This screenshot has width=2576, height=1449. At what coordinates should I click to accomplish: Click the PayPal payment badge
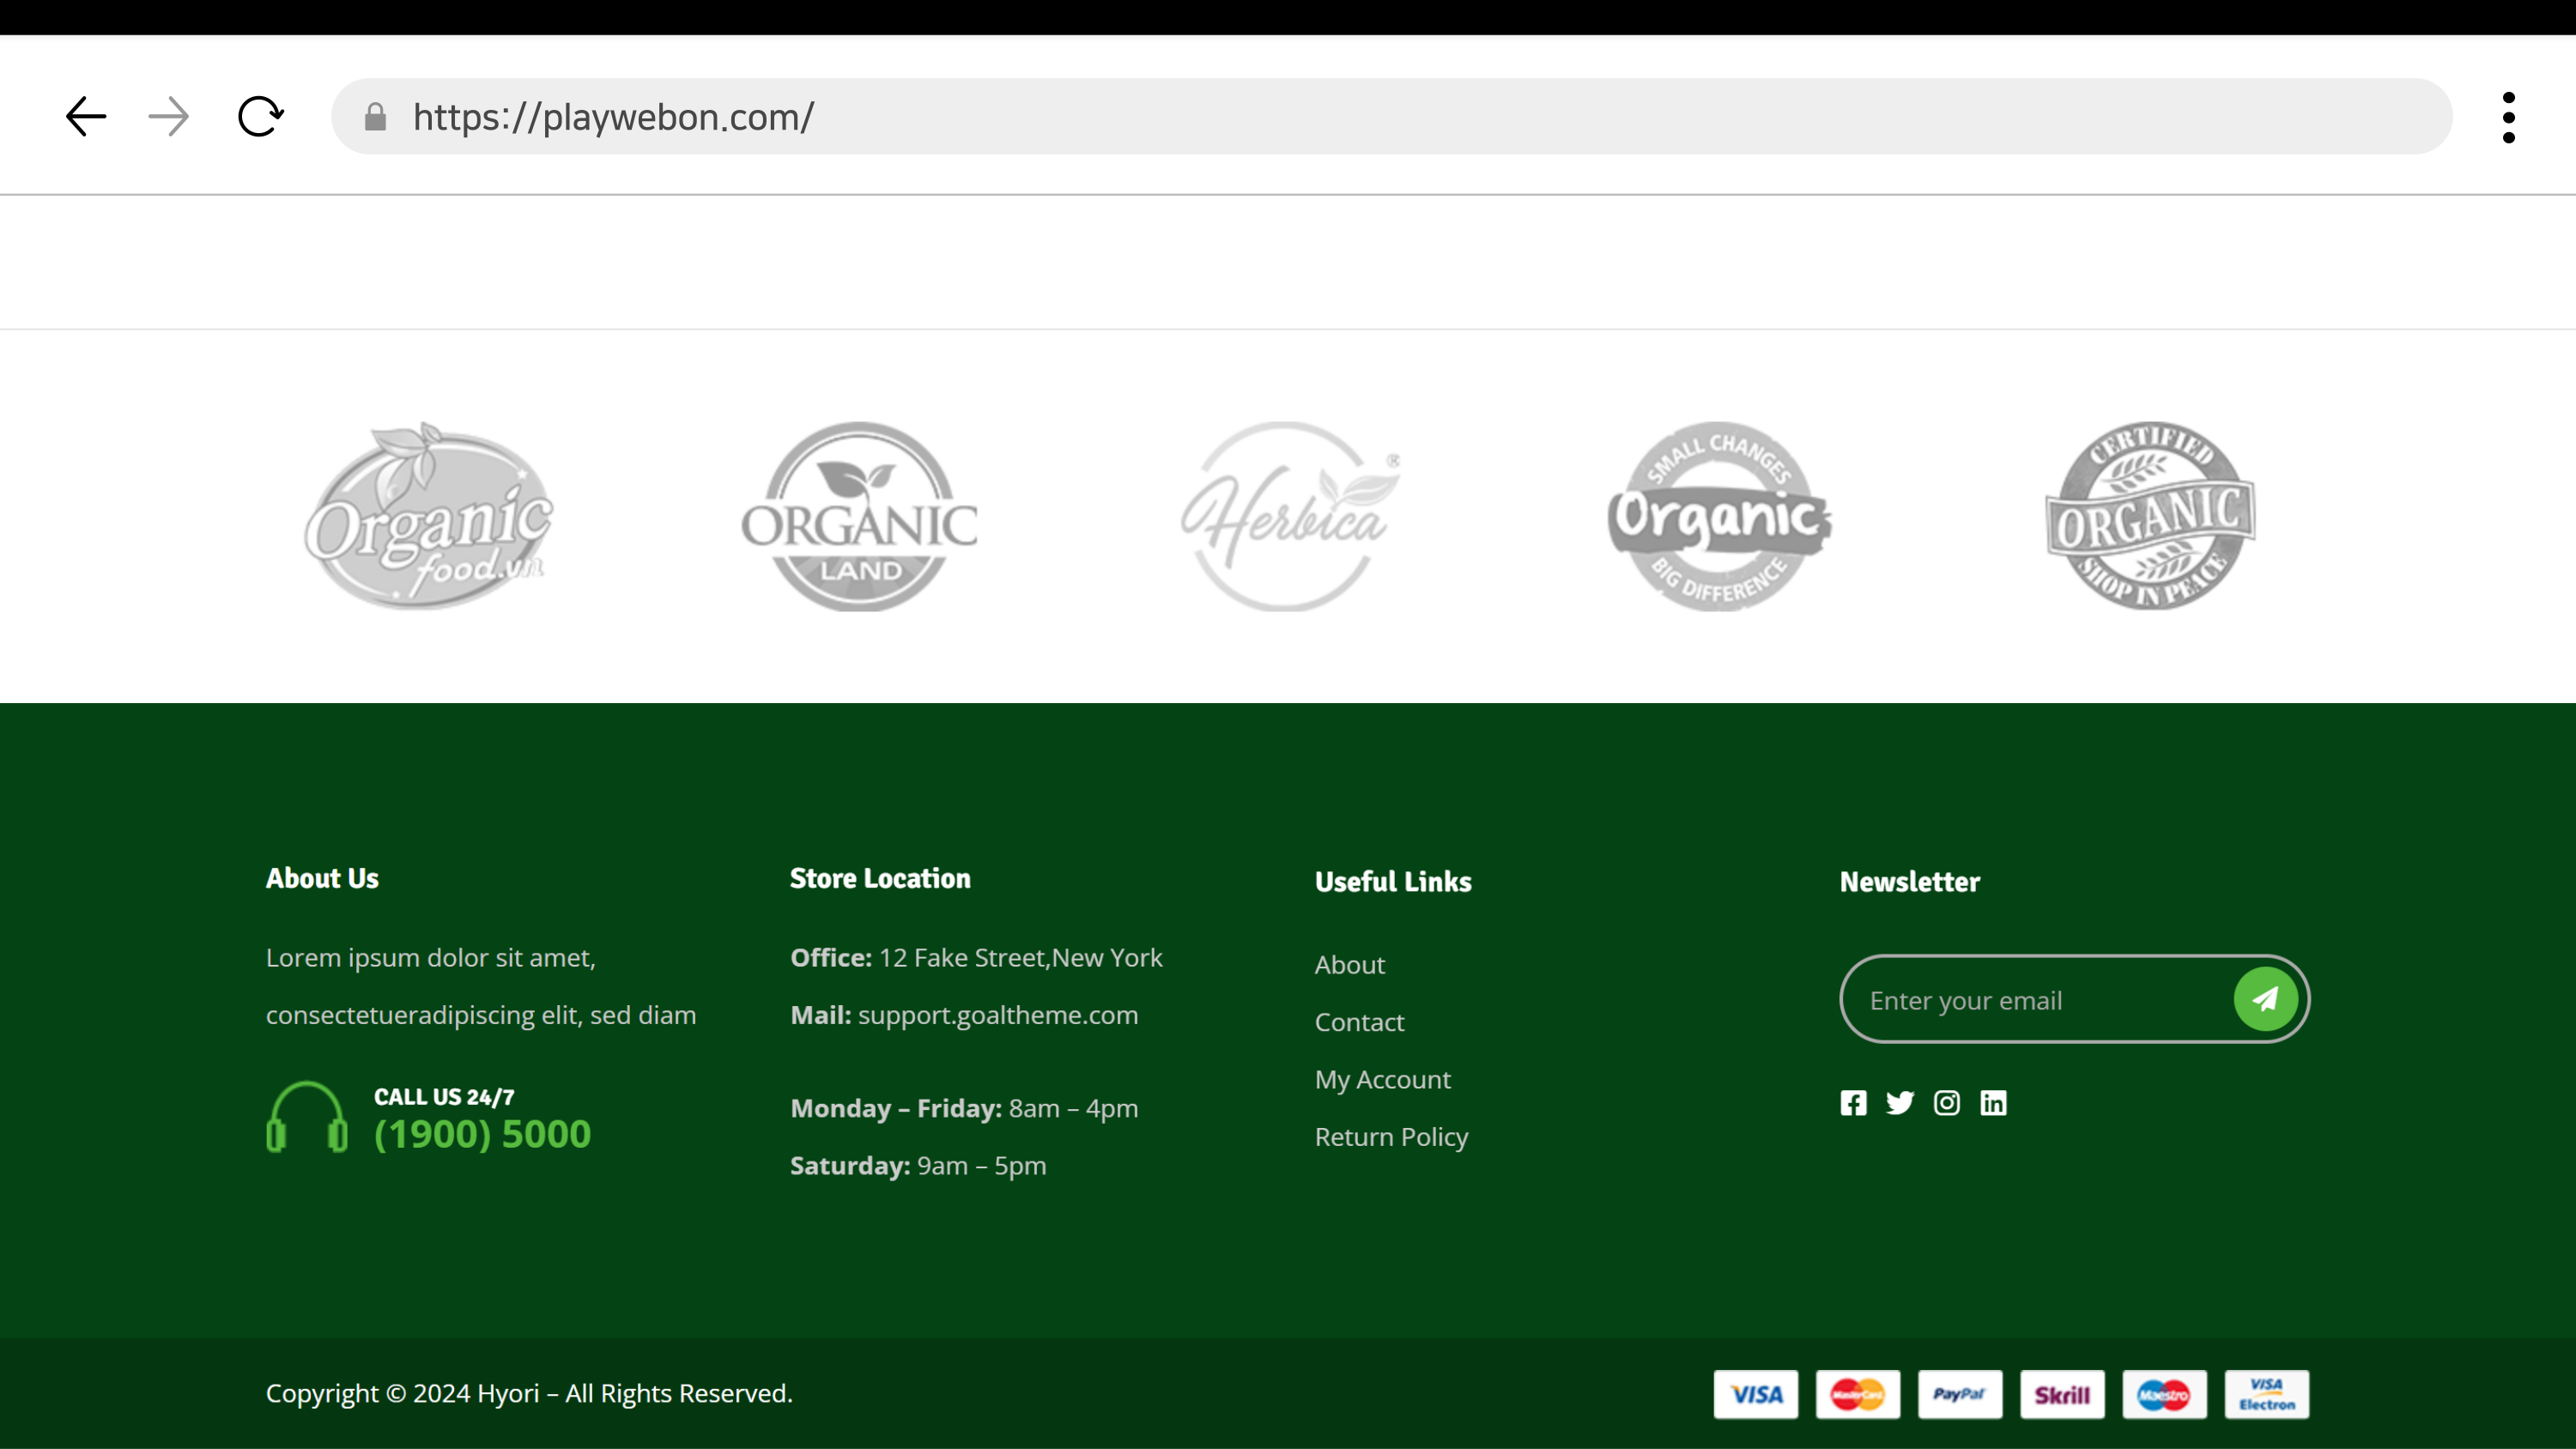click(x=1959, y=1394)
